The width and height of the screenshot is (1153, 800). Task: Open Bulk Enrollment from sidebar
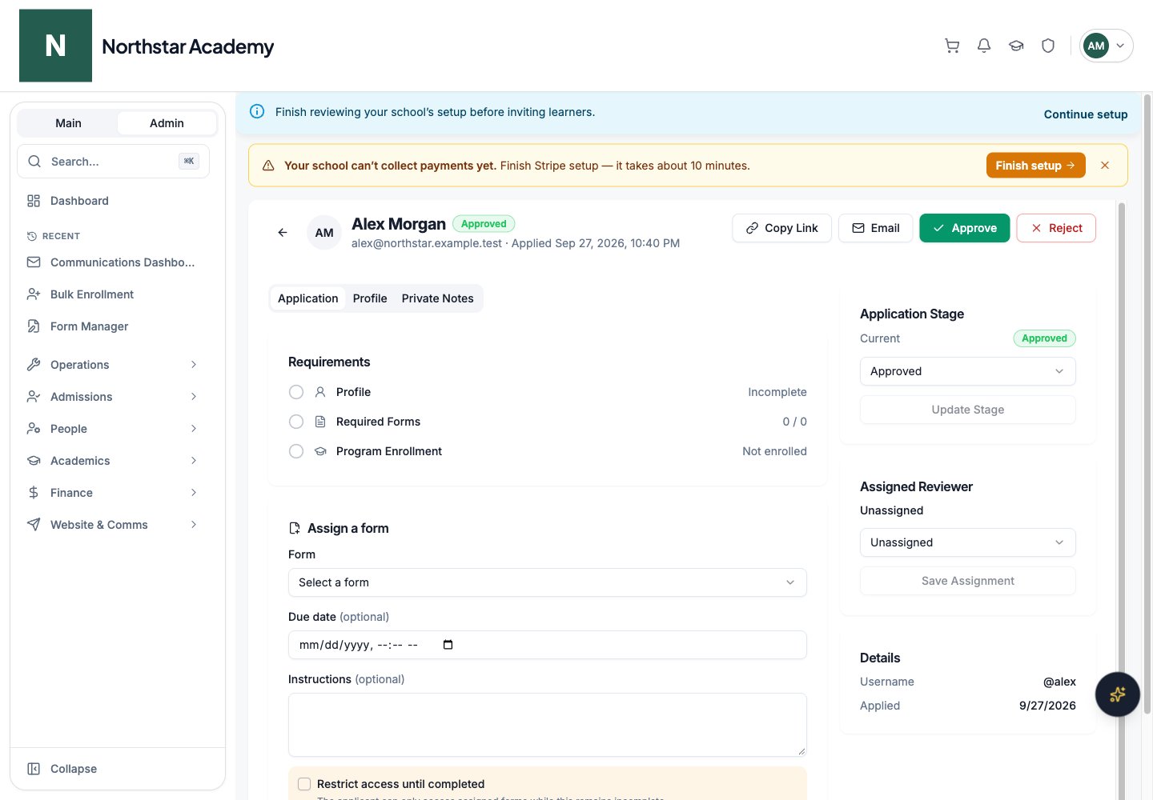pyautogui.click(x=113, y=294)
